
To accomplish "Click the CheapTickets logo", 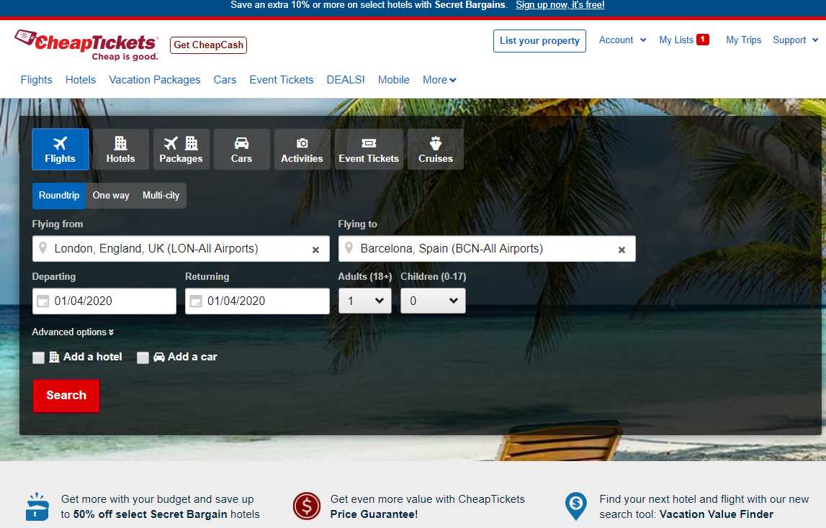I will (x=85, y=45).
